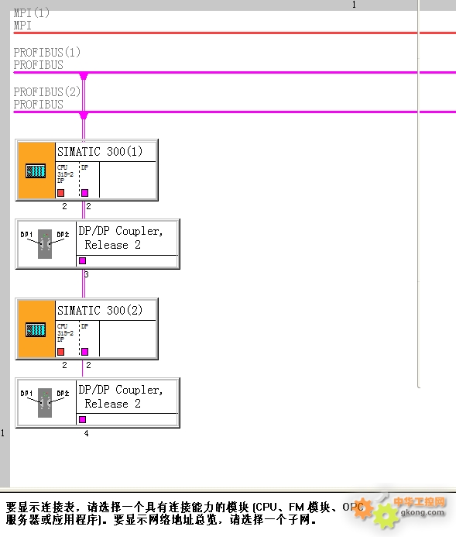Select the SIMATIC 300(1) station title

(x=100, y=151)
